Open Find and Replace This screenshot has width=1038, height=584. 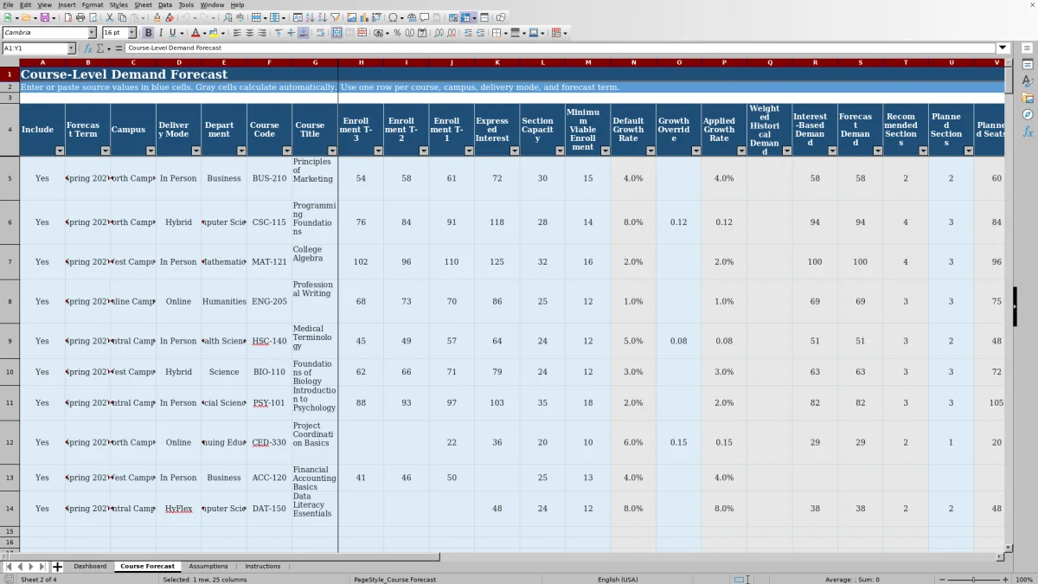pos(227,17)
